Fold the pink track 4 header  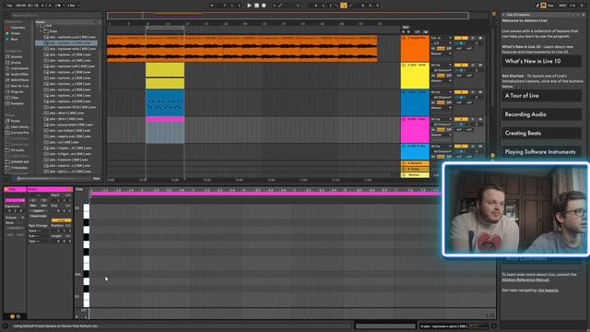tap(404, 119)
